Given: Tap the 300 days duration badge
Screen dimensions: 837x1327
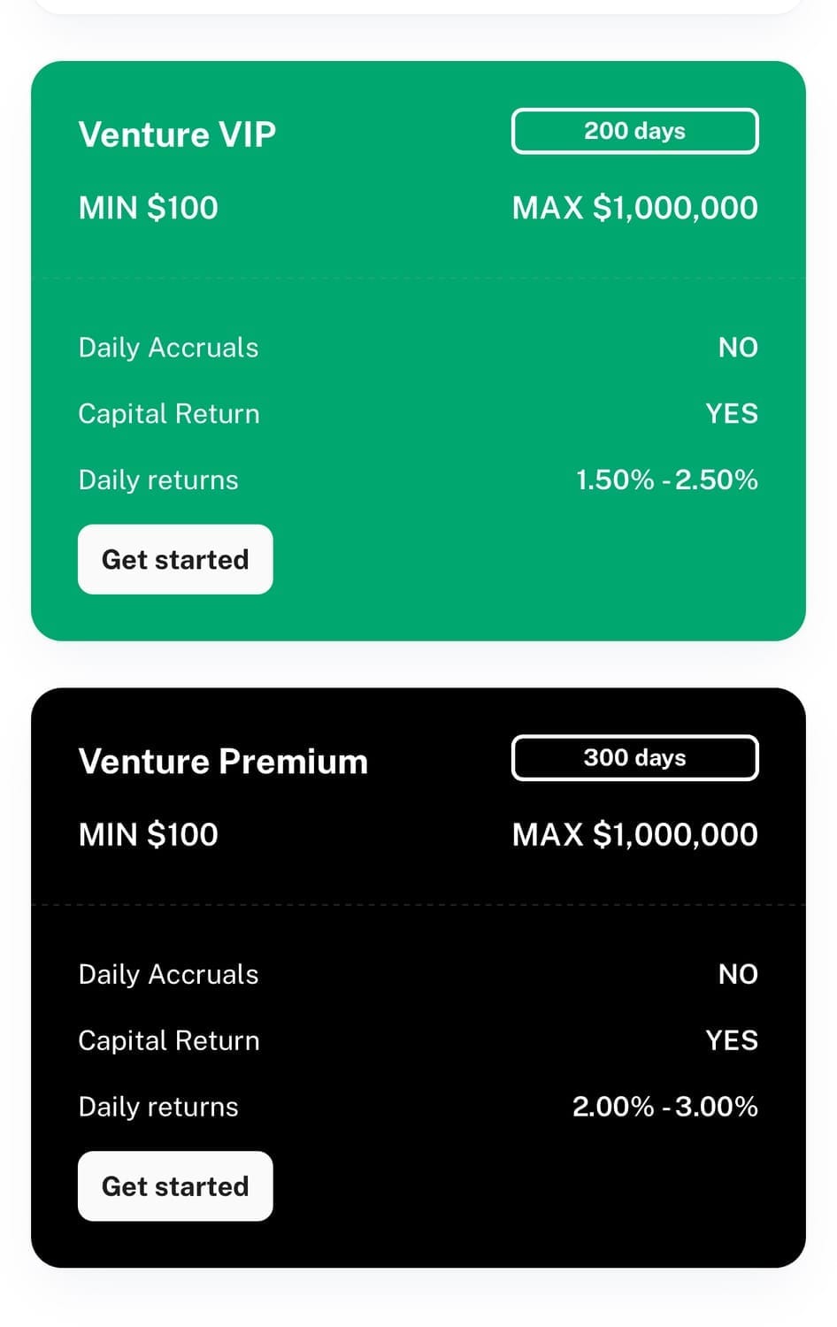Looking at the screenshot, I should click(634, 757).
